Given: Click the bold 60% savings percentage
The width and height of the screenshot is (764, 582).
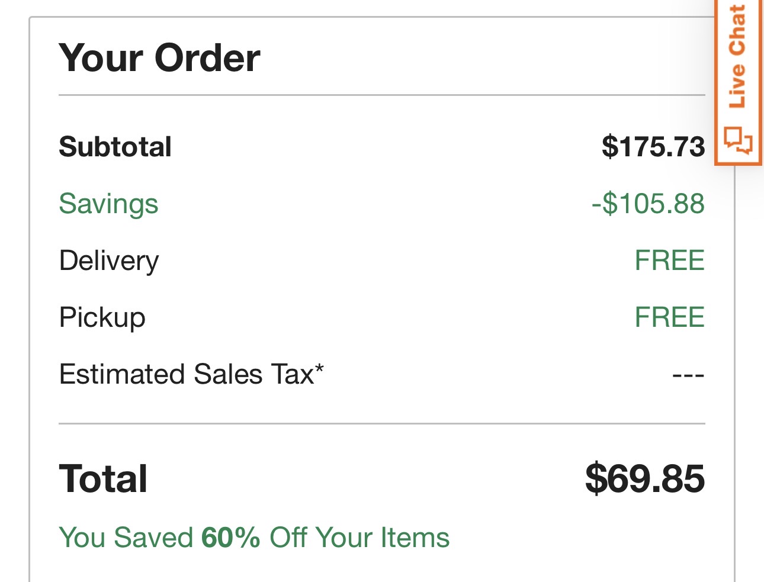Looking at the screenshot, I should pyautogui.click(x=231, y=538).
